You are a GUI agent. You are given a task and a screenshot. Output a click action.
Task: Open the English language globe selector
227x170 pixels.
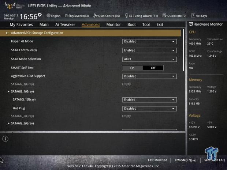[53, 16]
